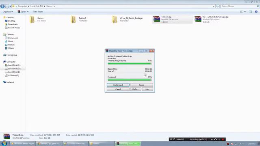
Task: Expand the breadcrumb arrow after Local Disk (D:)
Action: tap(44, 6)
